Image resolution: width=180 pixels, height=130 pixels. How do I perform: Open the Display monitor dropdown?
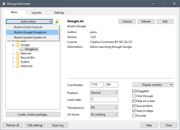[x=153, y=85]
